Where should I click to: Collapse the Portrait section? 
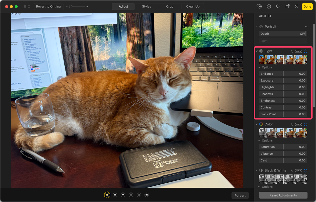(x=257, y=27)
